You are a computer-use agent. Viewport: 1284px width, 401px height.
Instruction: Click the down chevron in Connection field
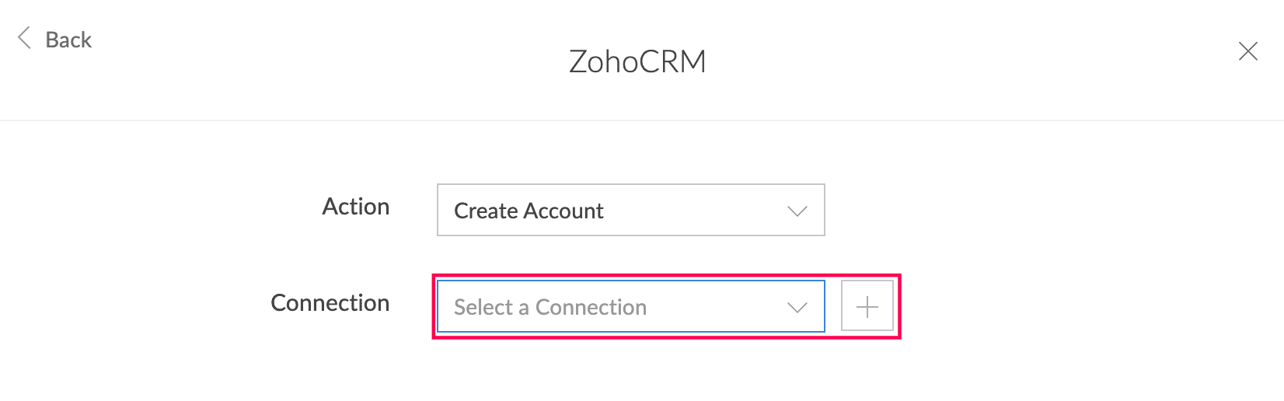pyautogui.click(x=797, y=307)
